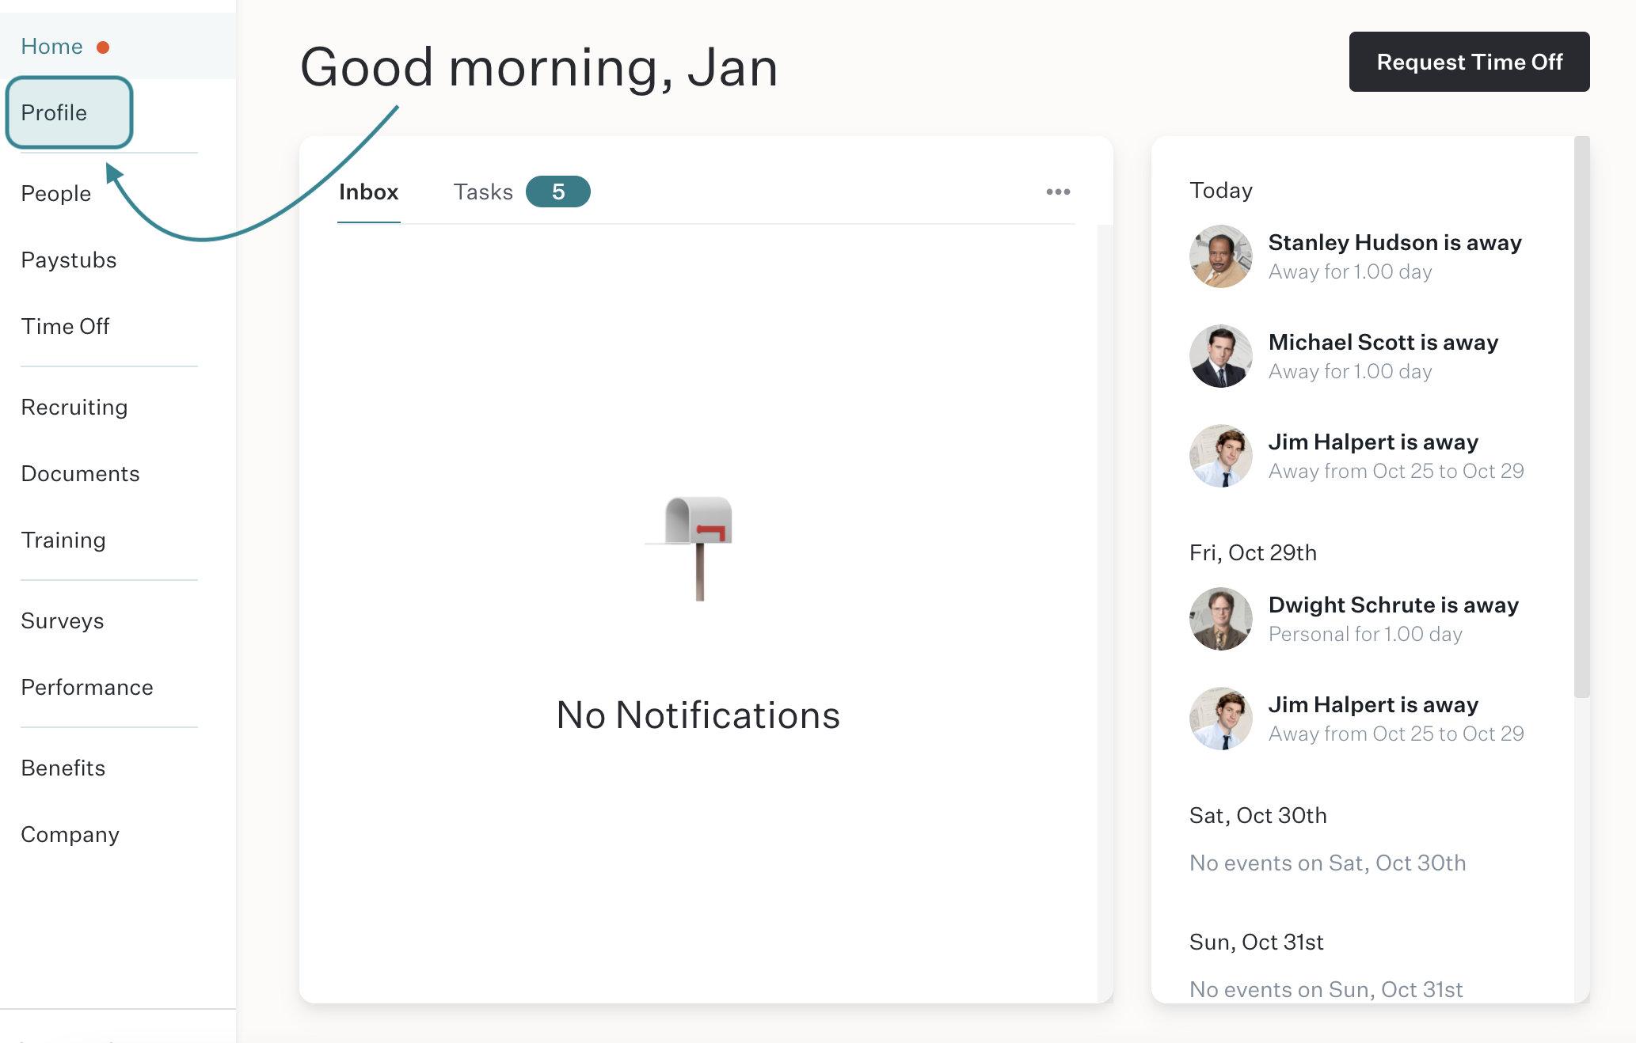Open Paystubs in the sidebar
The height and width of the screenshot is (1043, 1636).
(x=69, y=260)
